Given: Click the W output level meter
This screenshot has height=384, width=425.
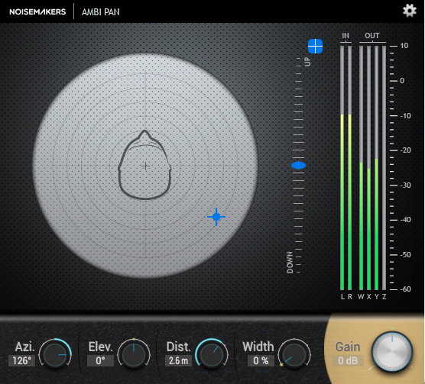Looking at the screenshot, I should [361, 168].
